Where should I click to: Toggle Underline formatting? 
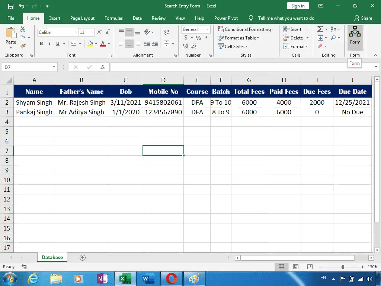pyautogui.click(x=58, y=44)
